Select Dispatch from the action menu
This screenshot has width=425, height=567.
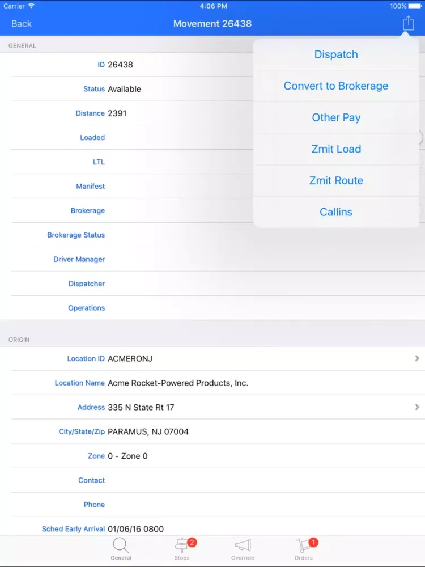(336, 54)
